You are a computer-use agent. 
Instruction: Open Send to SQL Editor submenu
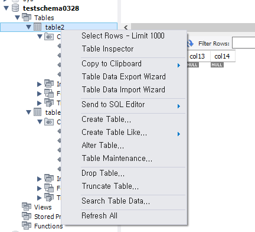point(113,104)
